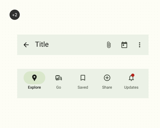Switch to the Go tab label

tap(59, 87)
